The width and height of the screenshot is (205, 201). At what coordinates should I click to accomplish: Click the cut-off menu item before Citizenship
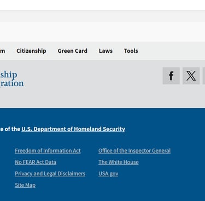tap(2, 51)
